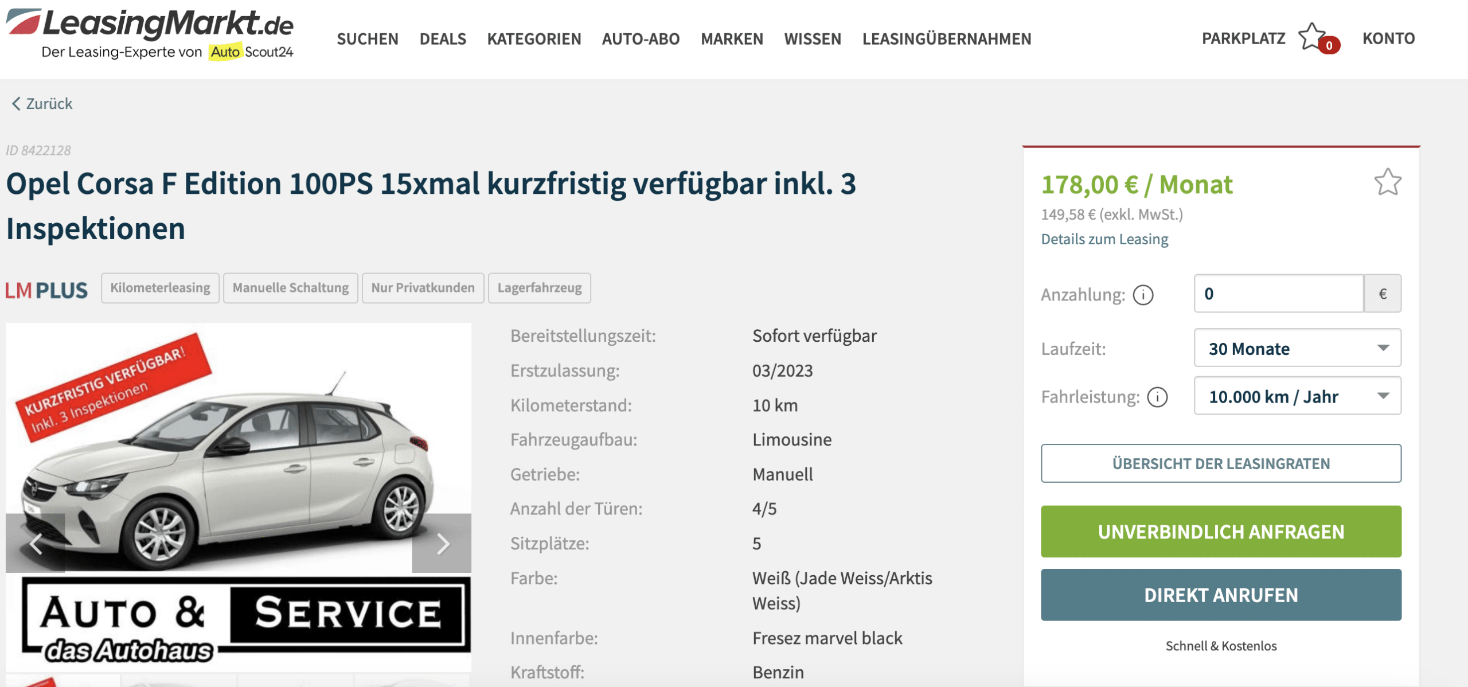Show Fahrleistung info tooltip icon
Screen dimensions: 1468x687
(1157, 397)
